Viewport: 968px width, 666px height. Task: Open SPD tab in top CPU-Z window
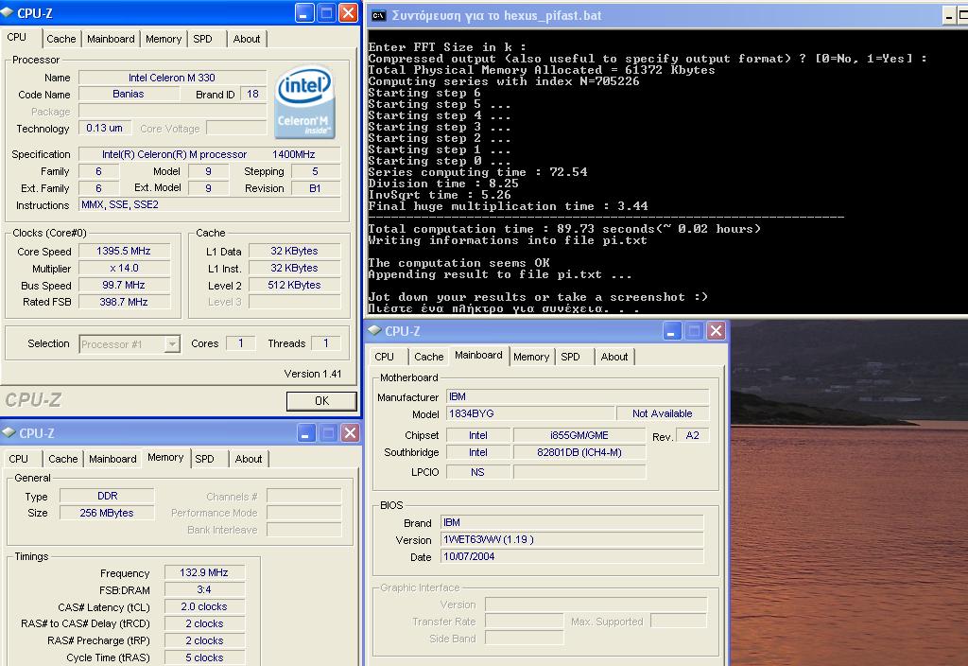[x=202, y=39]
